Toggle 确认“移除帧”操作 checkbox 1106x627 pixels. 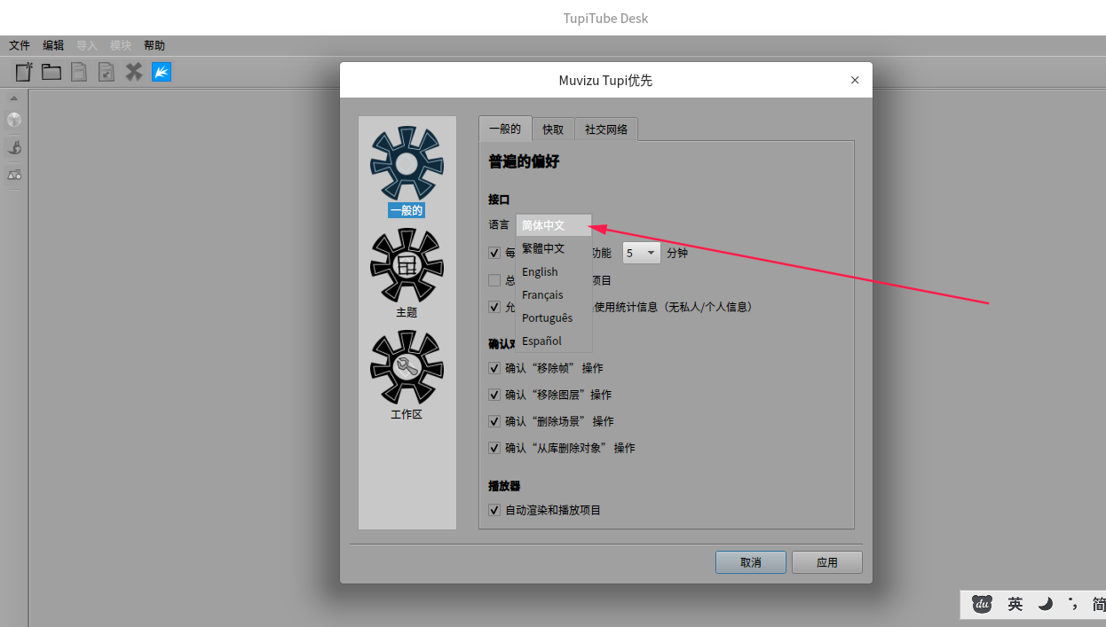[x=494, y=368]
